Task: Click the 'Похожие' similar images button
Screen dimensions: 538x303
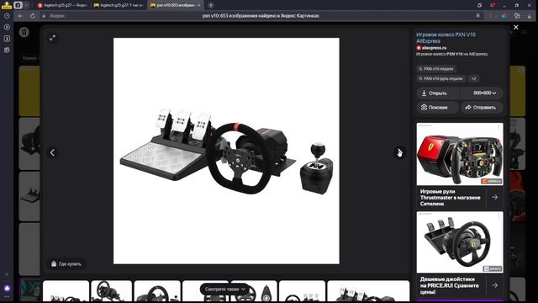Action: tap(437, 108)
